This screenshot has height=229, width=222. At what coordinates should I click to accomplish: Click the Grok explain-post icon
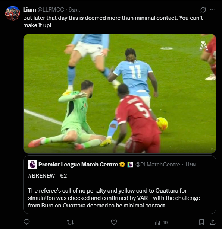pyautogui.click(x=203, y=10)
